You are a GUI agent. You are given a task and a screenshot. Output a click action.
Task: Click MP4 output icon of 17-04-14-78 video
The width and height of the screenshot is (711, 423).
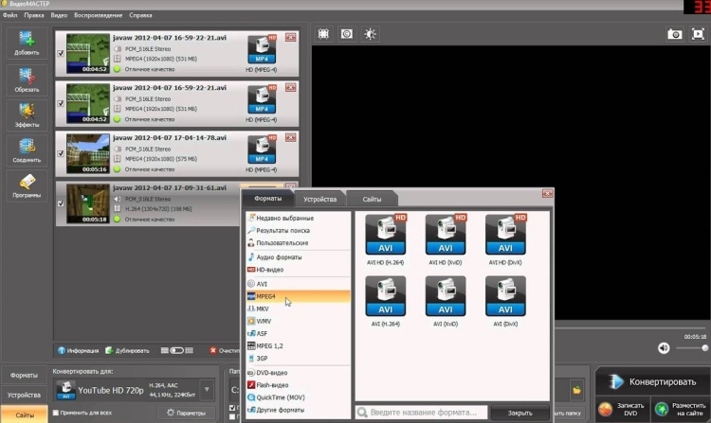[262, 150]
